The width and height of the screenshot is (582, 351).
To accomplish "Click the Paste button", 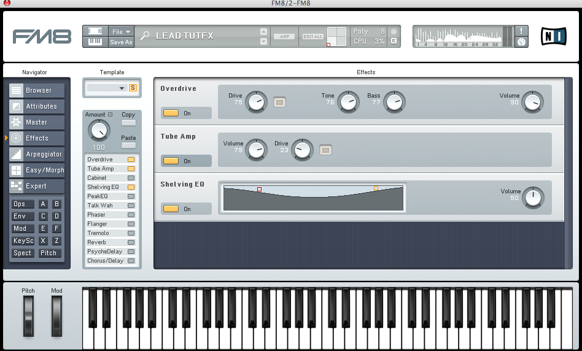I will pos(128,145).
